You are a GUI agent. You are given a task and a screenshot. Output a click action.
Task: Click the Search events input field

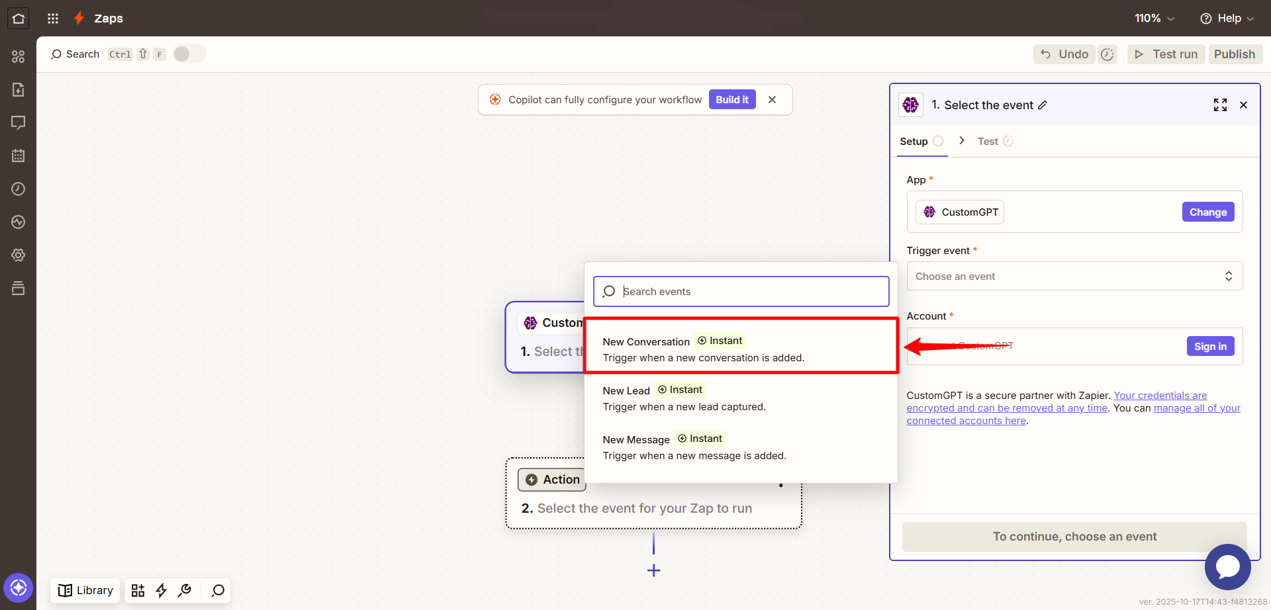click(x=741, y=292)
